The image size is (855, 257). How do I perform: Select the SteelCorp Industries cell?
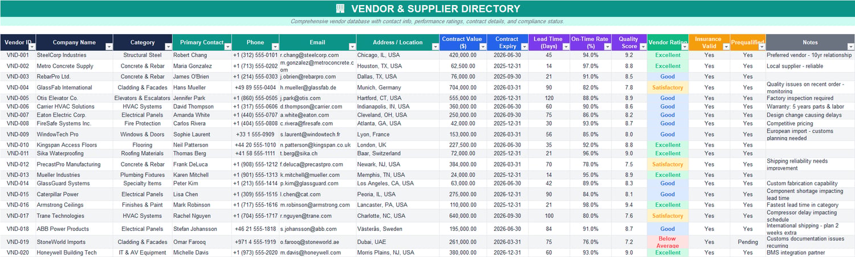click(x=75, y=55)
